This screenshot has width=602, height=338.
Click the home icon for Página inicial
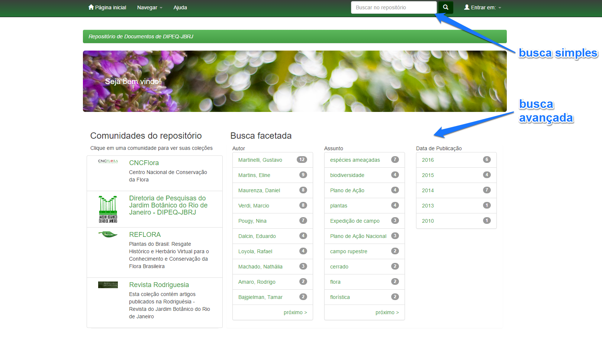(91, 7)
